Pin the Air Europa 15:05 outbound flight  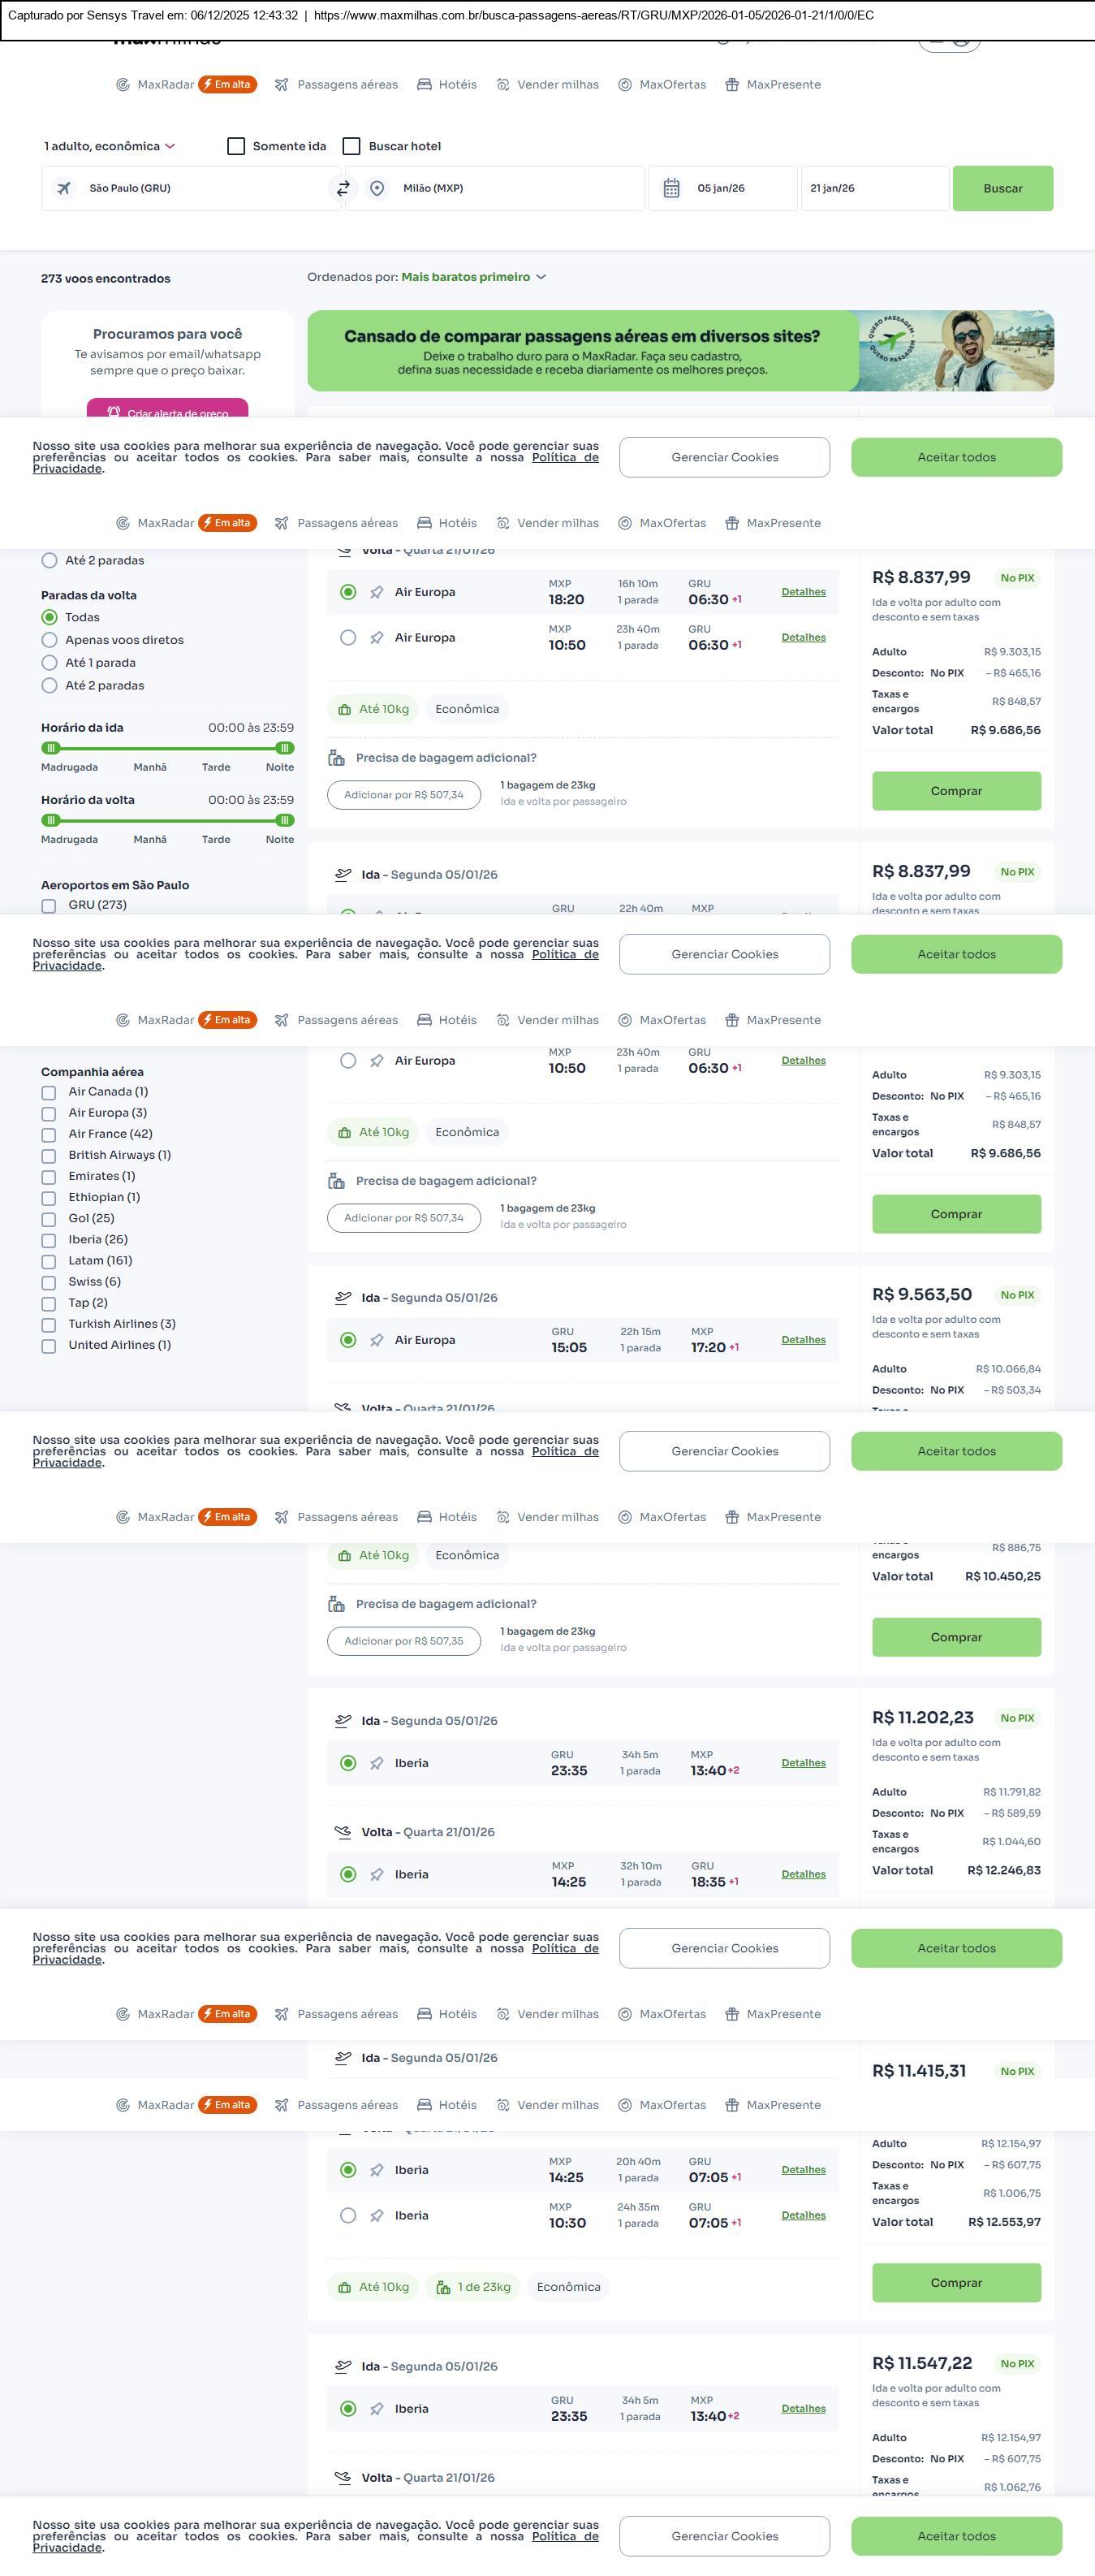[x=377, y=1341]
